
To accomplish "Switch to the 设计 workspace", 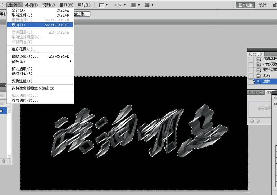I will pos(263,5).
